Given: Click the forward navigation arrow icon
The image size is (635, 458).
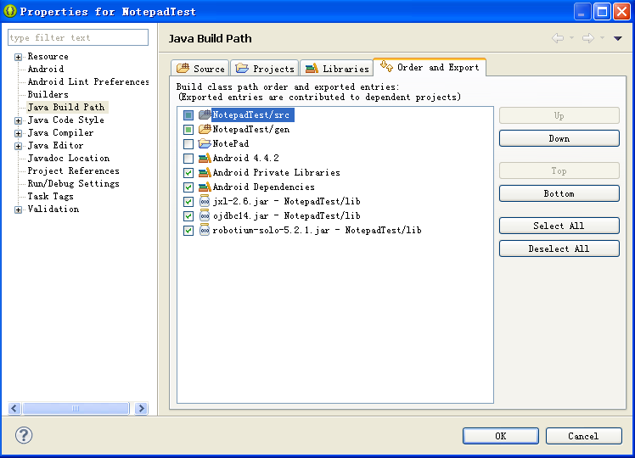Looking at the screenshot, I should point(588,38).
